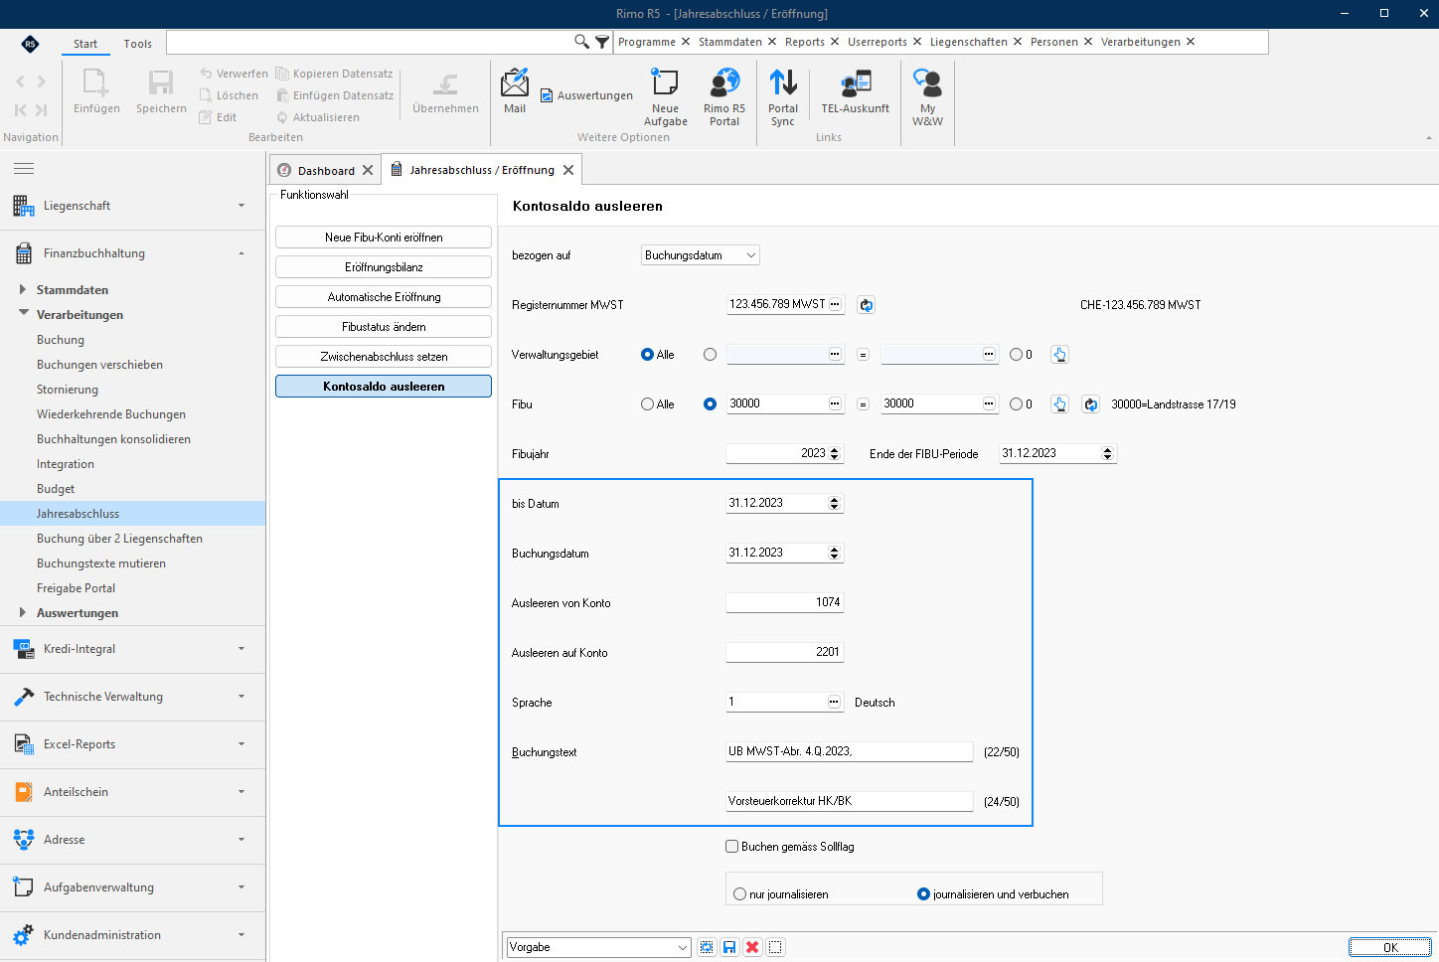Open the Vorgabe dropdown
The height and width of the screenshot is (962, 1439).
[598, 947]
